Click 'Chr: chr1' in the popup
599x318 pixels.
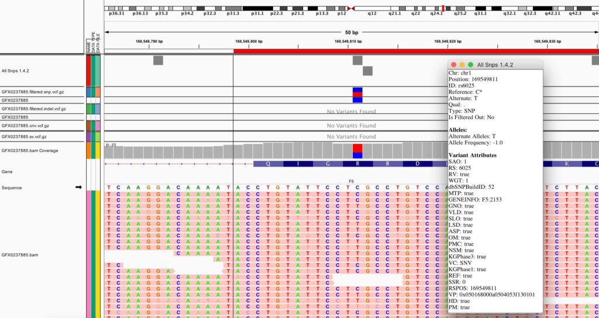coord(459,73)
